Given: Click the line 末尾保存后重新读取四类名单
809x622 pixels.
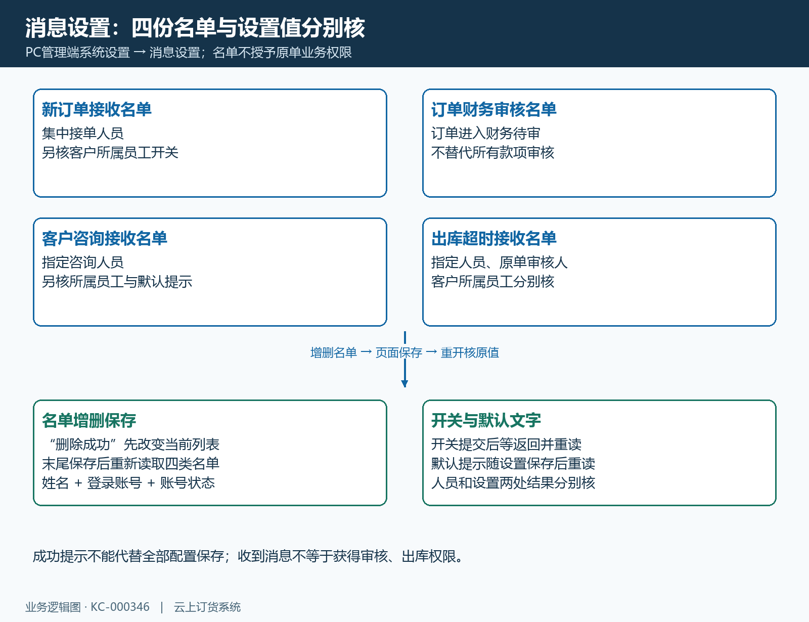Looking at the screenshot, I should click(x=130, y=464).
